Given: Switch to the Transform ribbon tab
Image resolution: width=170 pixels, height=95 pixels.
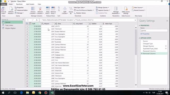Looking at the screenshot, I should (19, 4).
